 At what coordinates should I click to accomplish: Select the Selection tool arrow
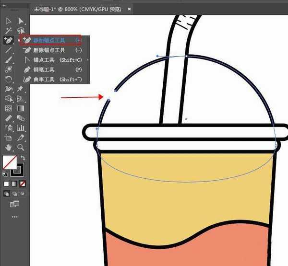(x=9, y=21)
